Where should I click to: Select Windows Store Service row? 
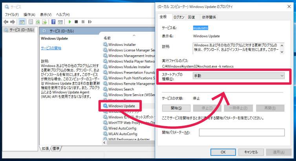[129, 95]
